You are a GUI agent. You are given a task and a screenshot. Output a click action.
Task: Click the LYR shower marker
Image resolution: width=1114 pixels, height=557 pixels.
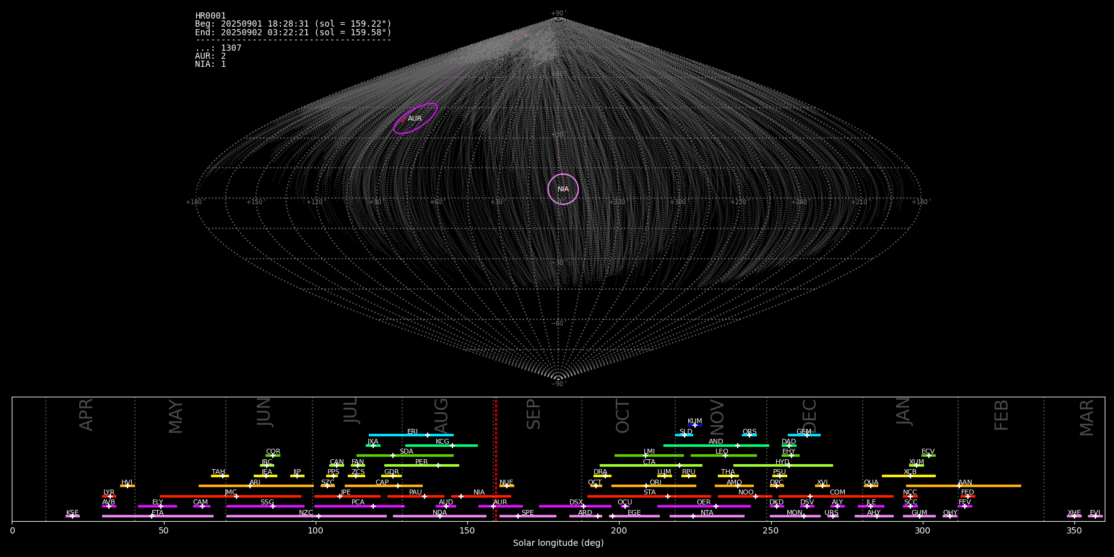point(110,496)
